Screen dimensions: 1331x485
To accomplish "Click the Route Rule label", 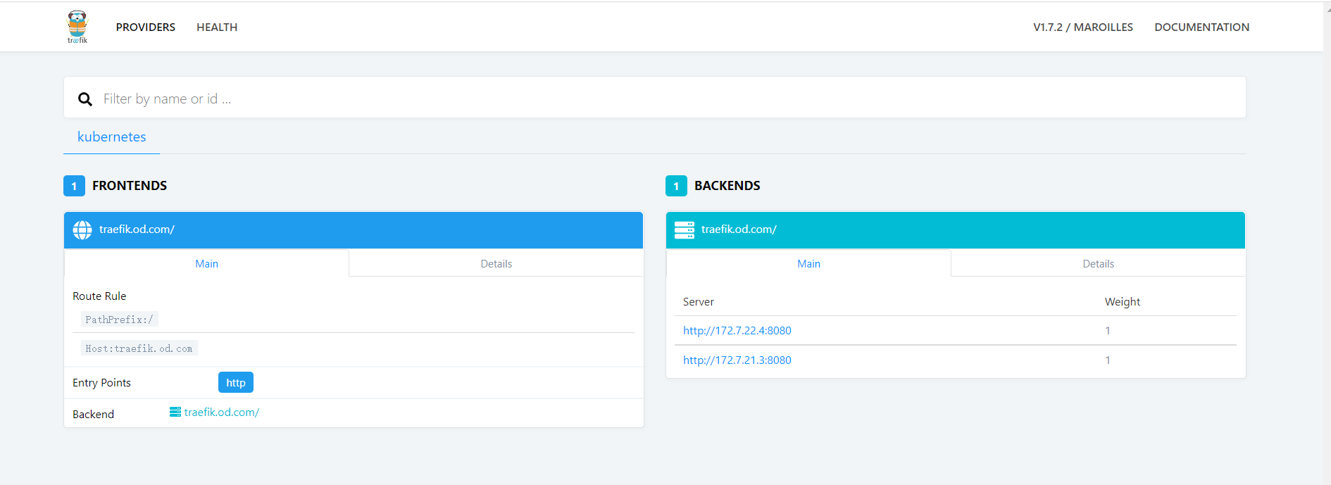I will [x=99, y=296].
